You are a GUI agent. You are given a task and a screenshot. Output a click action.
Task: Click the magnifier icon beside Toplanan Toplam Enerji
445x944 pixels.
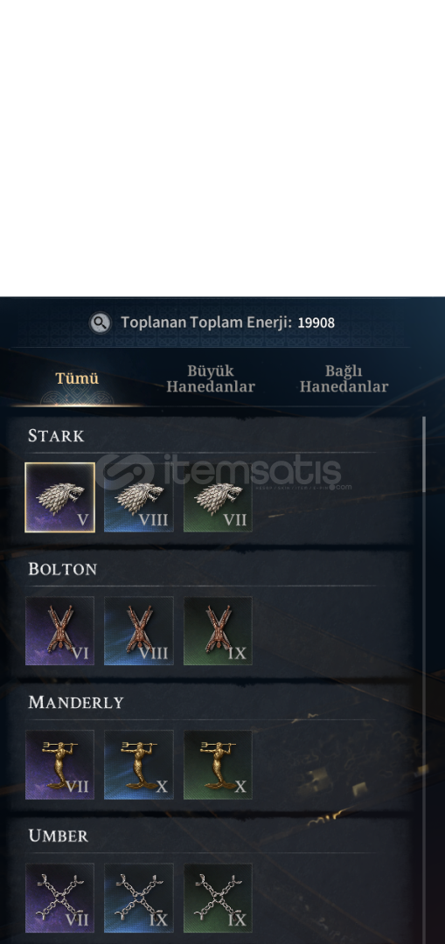tap(100, 323)
